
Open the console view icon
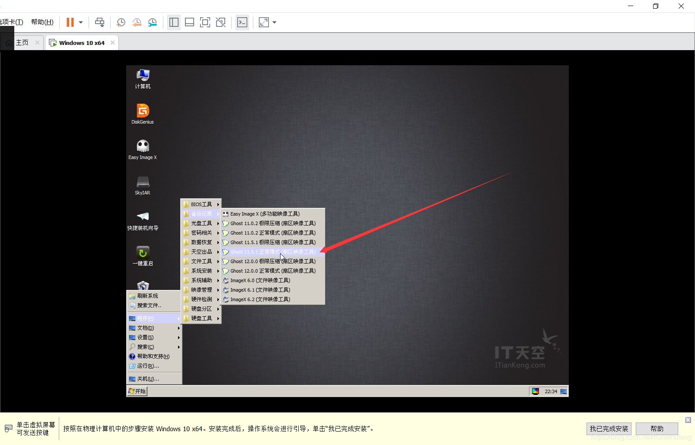tap(242, 22)
